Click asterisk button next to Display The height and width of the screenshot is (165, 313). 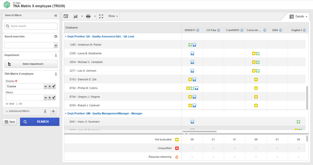pos(50,86)
